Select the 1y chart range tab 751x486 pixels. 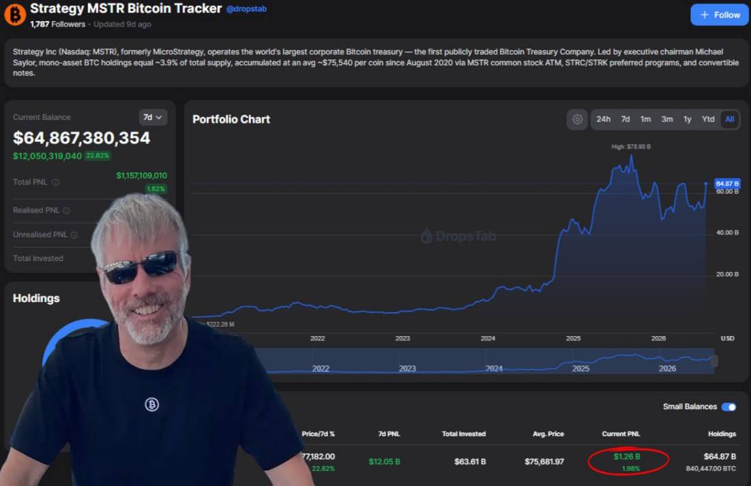(688, 119)
